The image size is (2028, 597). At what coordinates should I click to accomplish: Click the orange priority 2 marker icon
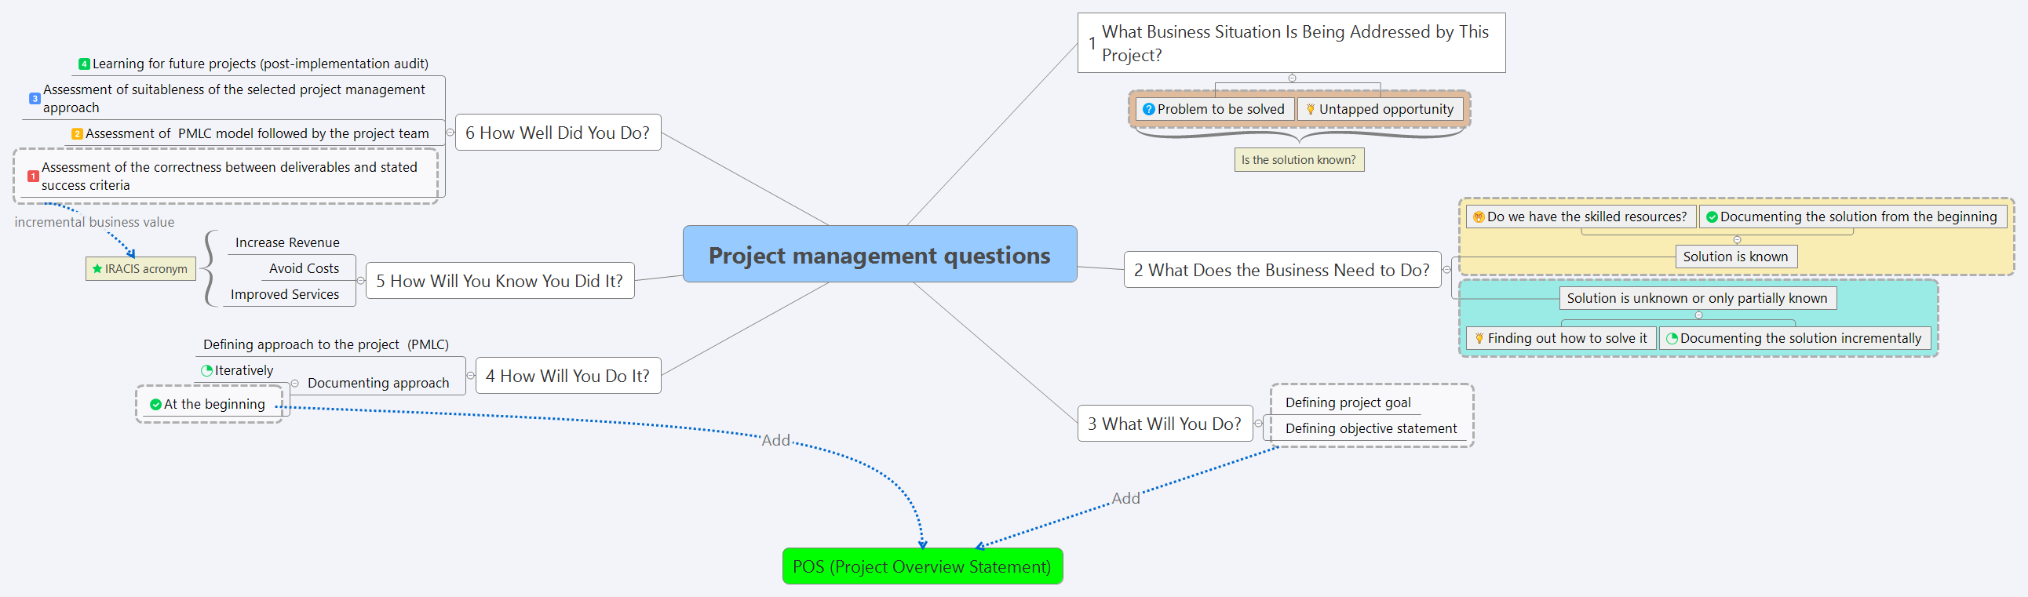(77, 134)
